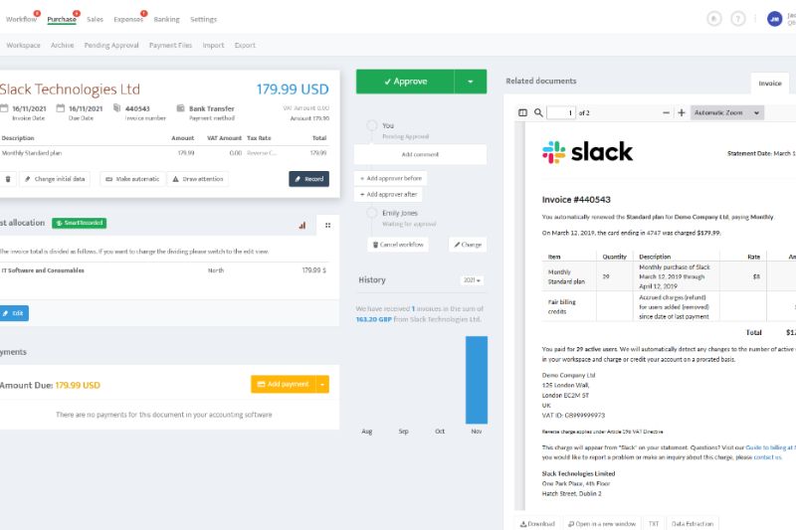Screen dimensions: 796x530
Task: Open the Export sub-tab
Action: [x=245, y=45]
